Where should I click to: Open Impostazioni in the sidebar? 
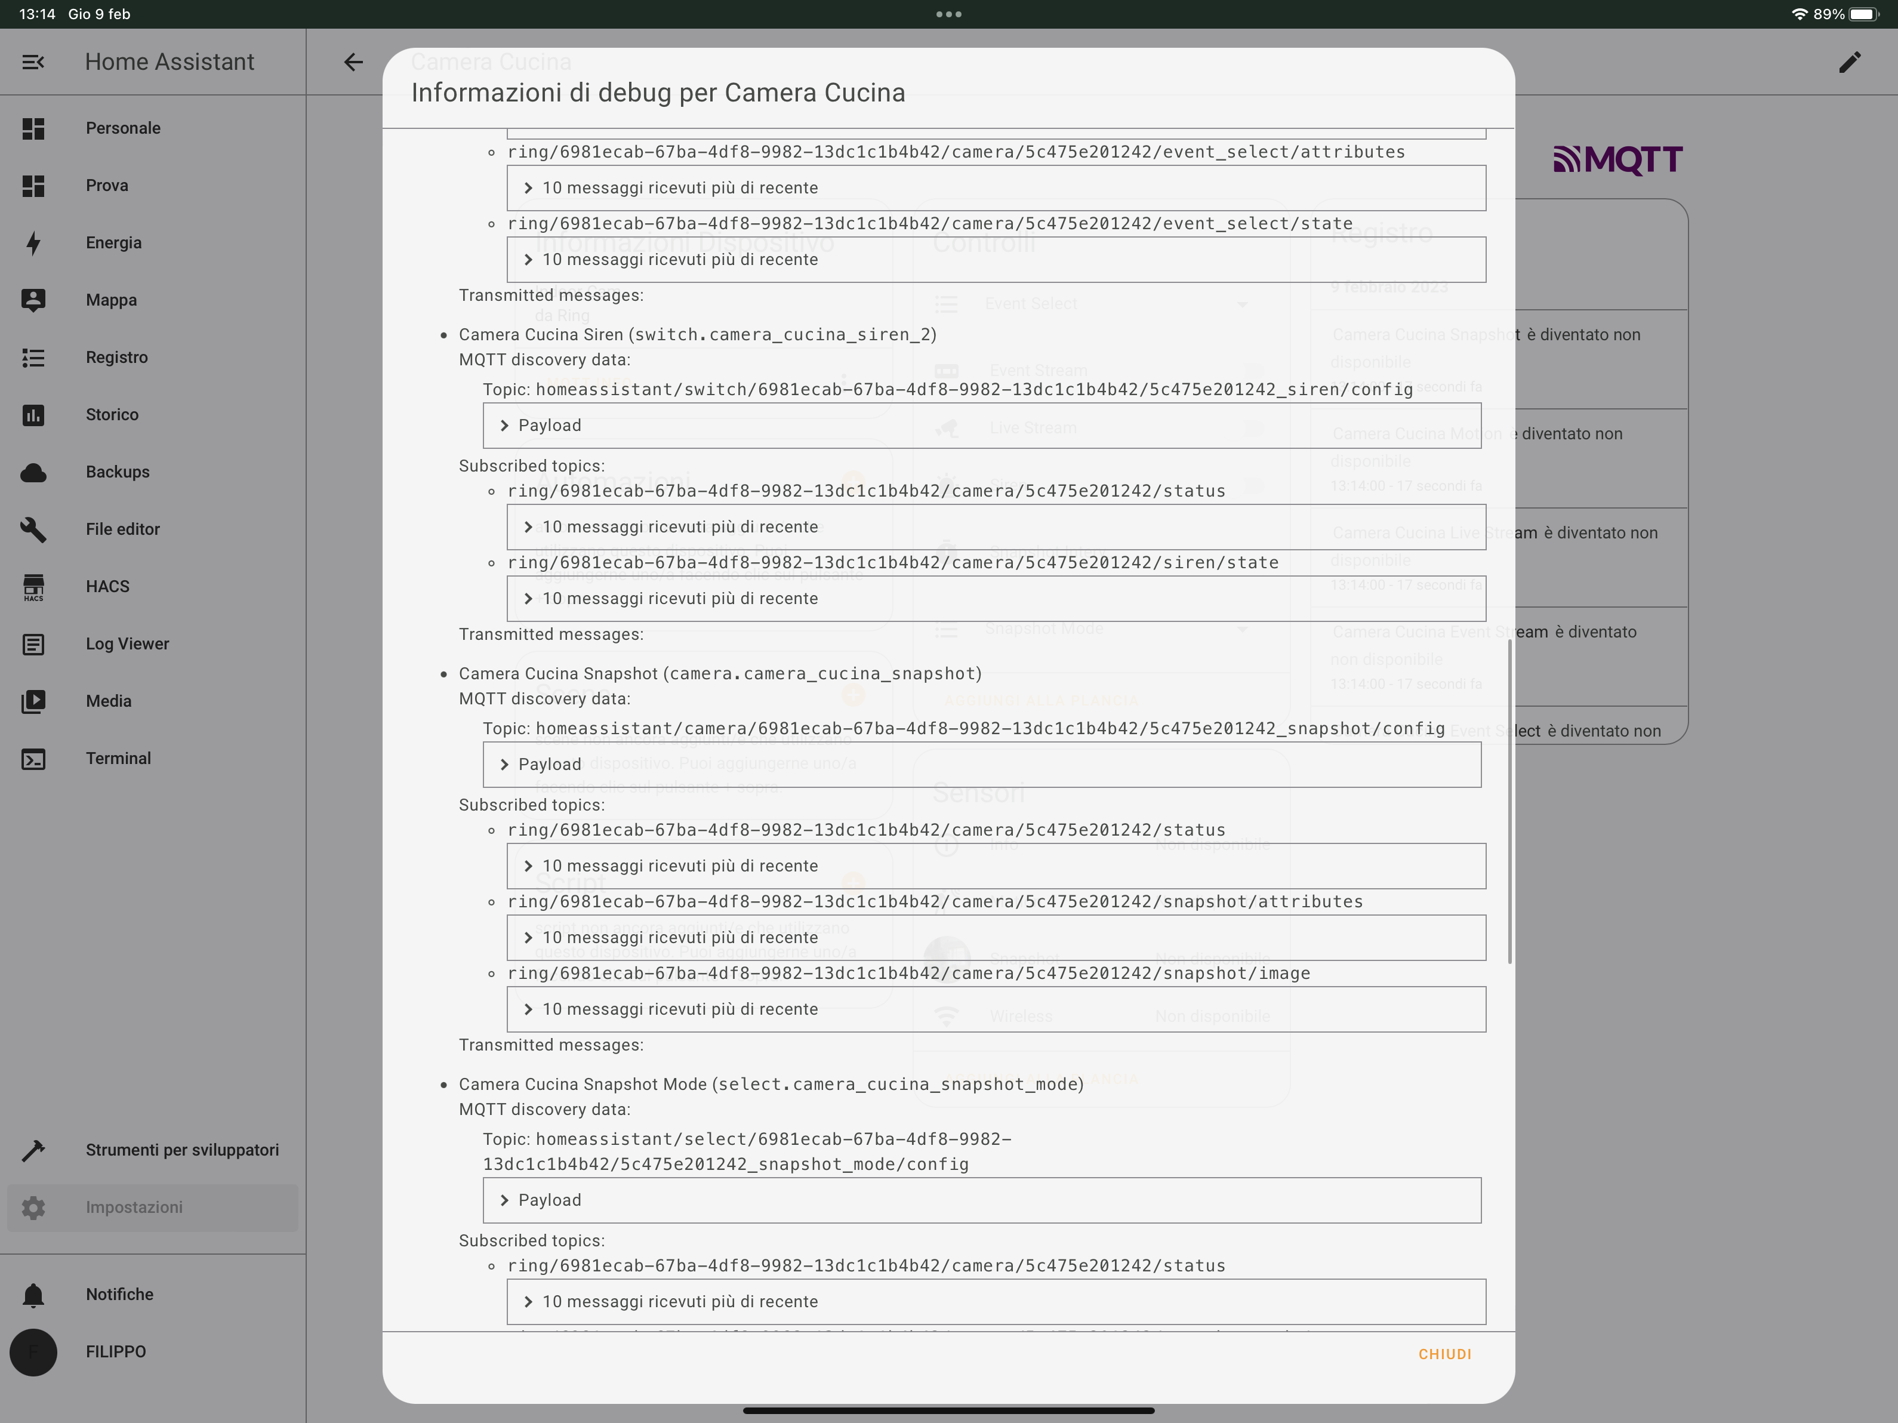coord(134,1207)
